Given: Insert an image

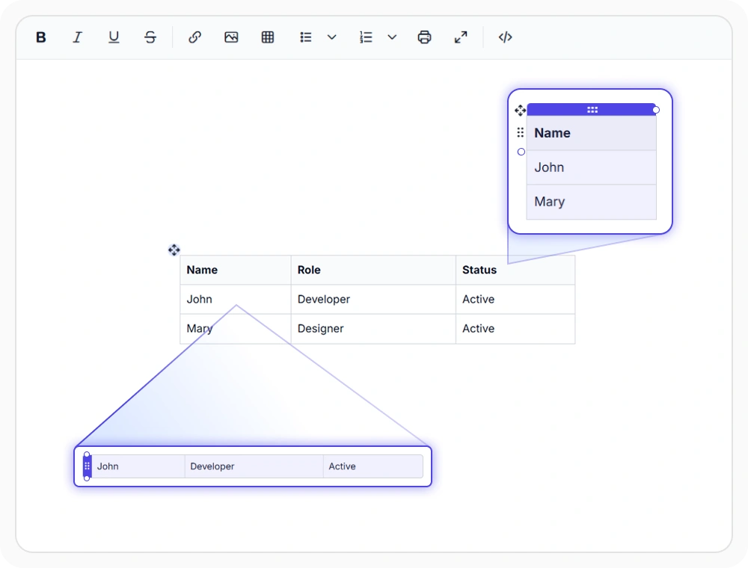Looking at the screenshot, I should pyautogui.click(x=231, y=37).
